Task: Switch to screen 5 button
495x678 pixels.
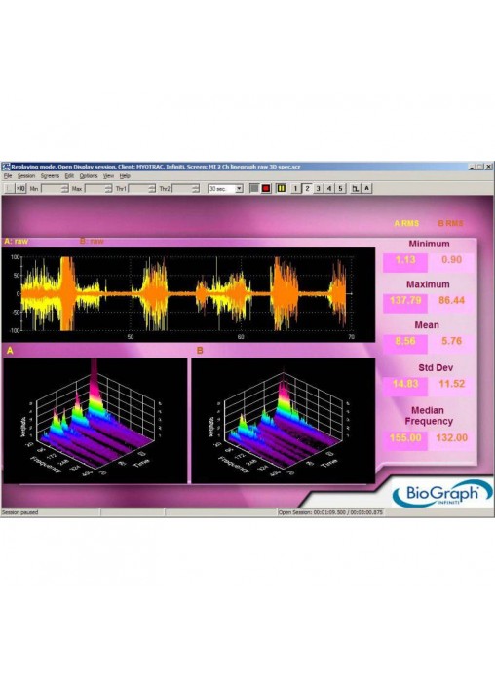Action: (x=340, y=189)
